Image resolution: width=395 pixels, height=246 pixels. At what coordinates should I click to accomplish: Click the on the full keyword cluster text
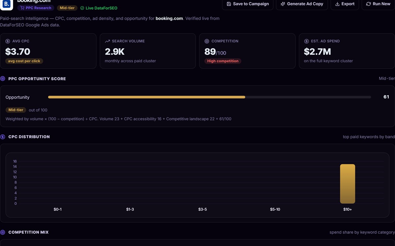(329, 61)
